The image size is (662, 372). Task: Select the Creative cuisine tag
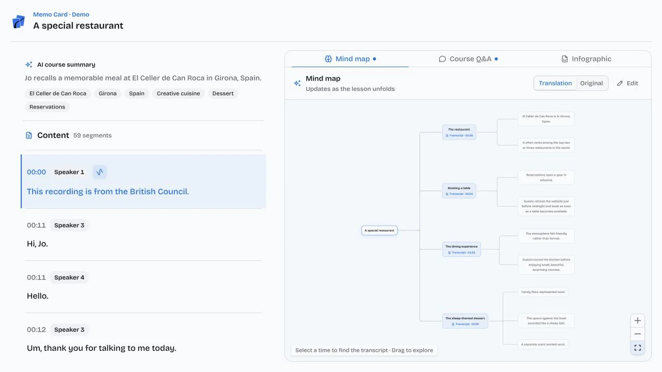[179, 94]
